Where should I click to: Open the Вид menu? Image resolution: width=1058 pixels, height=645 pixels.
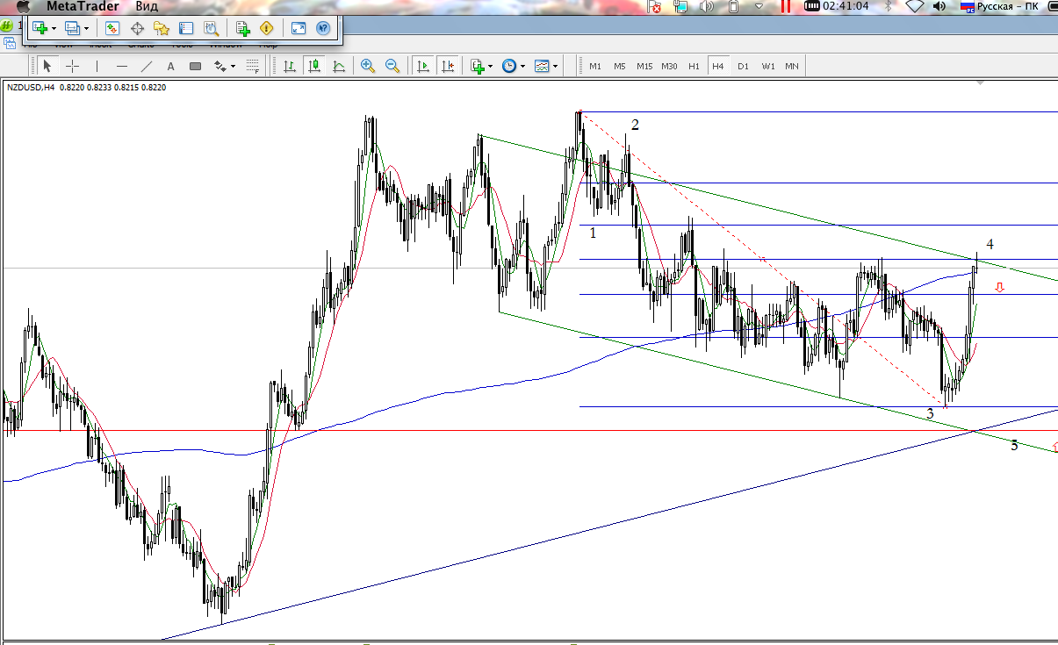click(146, 6)
